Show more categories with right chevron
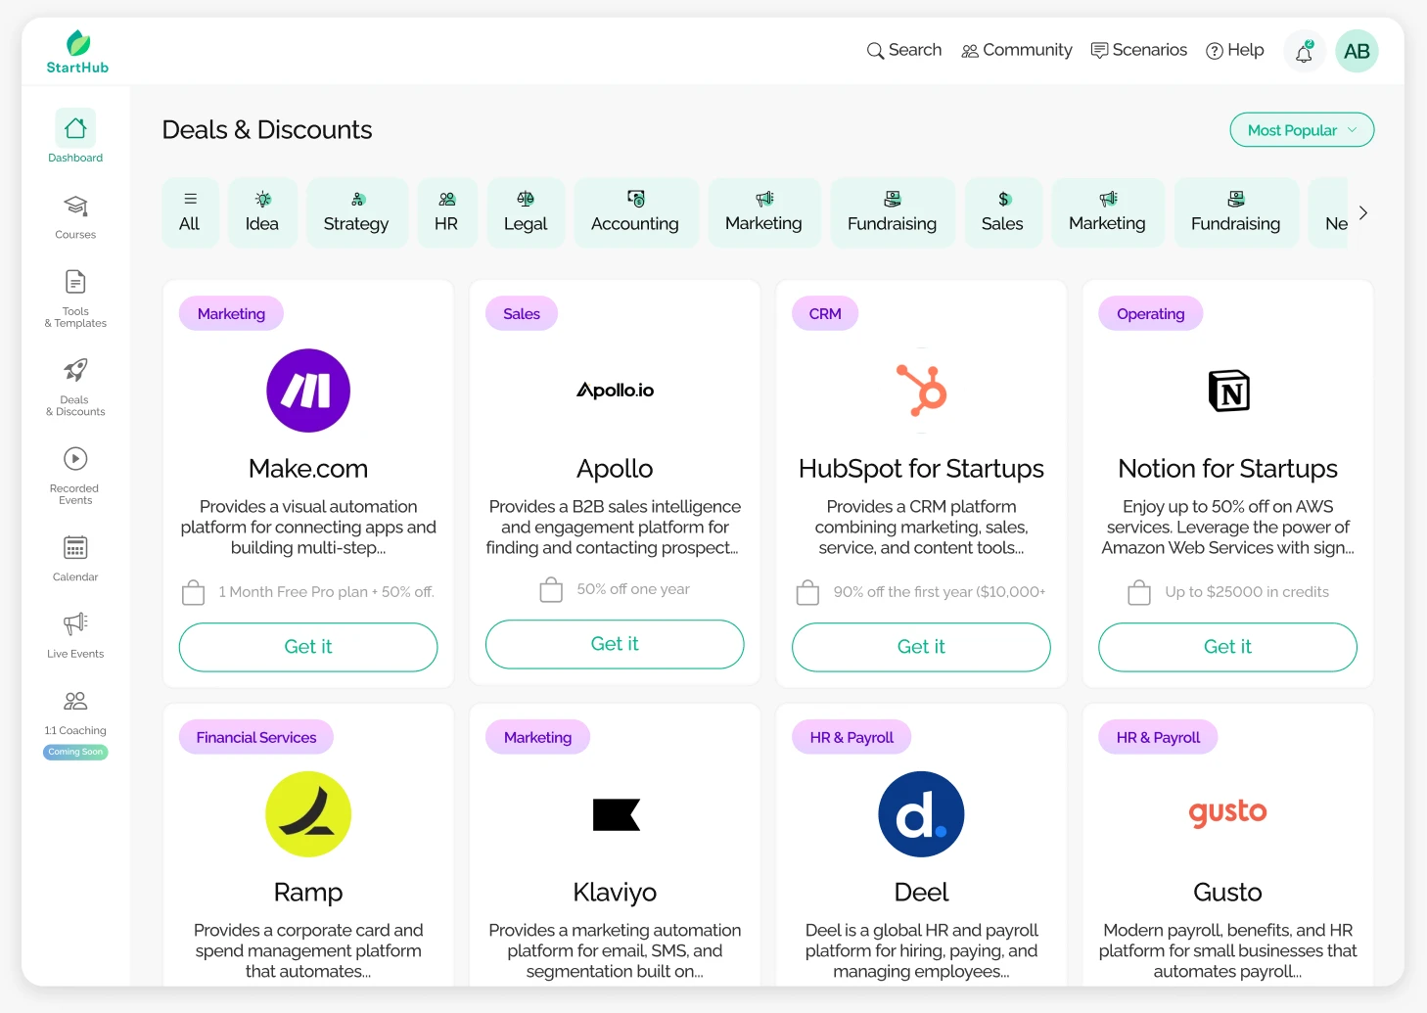This screenshot has width=1427, height=1013. pyautogui.click(x=1362, y=212)
